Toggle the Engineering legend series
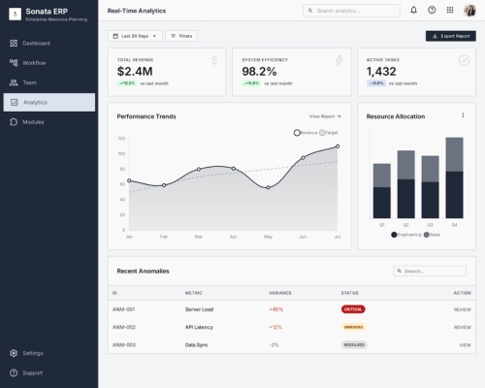485x388 pixels. [x=406, y=235]
